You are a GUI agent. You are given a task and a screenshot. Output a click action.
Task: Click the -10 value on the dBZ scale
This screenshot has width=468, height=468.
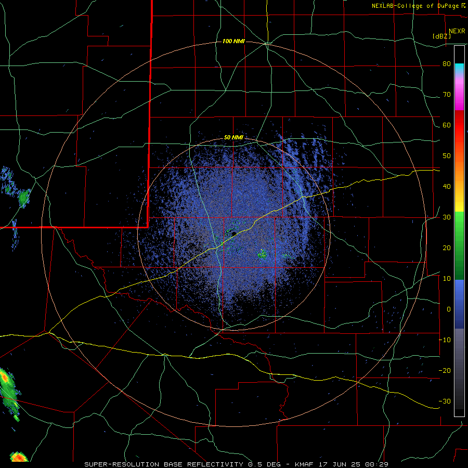[x=445, y=340]
